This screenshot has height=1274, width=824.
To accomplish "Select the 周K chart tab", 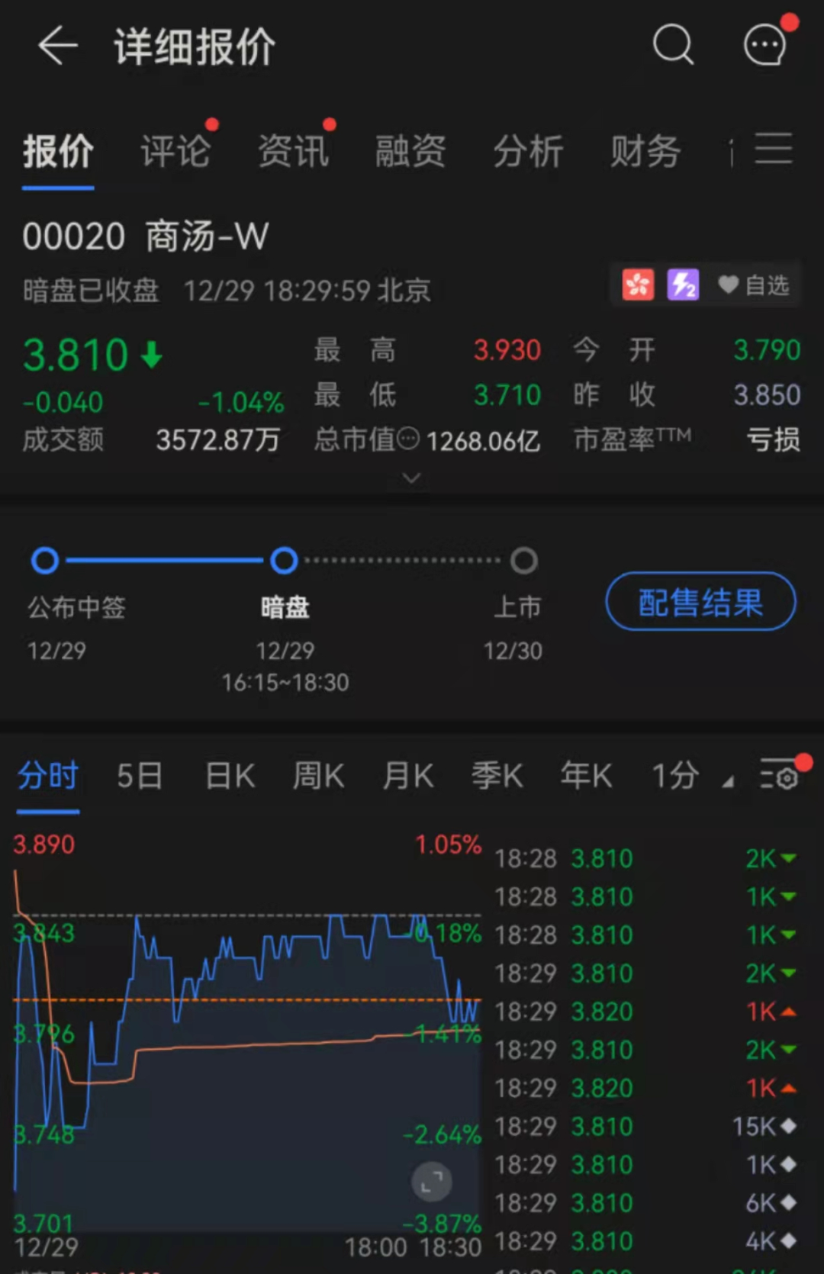I will [319, 776].
